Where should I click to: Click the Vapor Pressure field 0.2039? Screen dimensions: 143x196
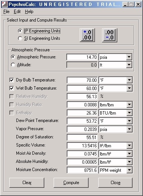pos(82,129)
